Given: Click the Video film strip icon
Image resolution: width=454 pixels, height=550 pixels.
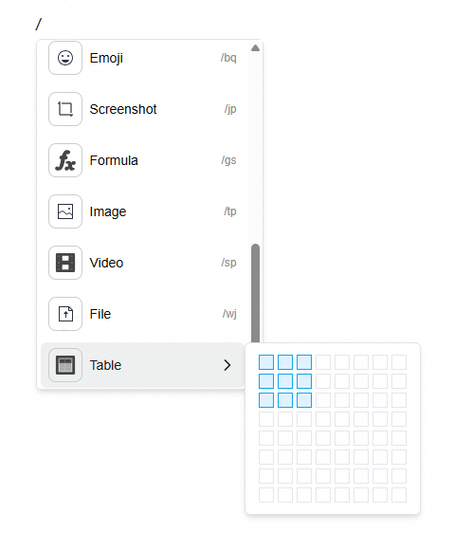Looking at the screenshot, I should (x=65, y=263).
